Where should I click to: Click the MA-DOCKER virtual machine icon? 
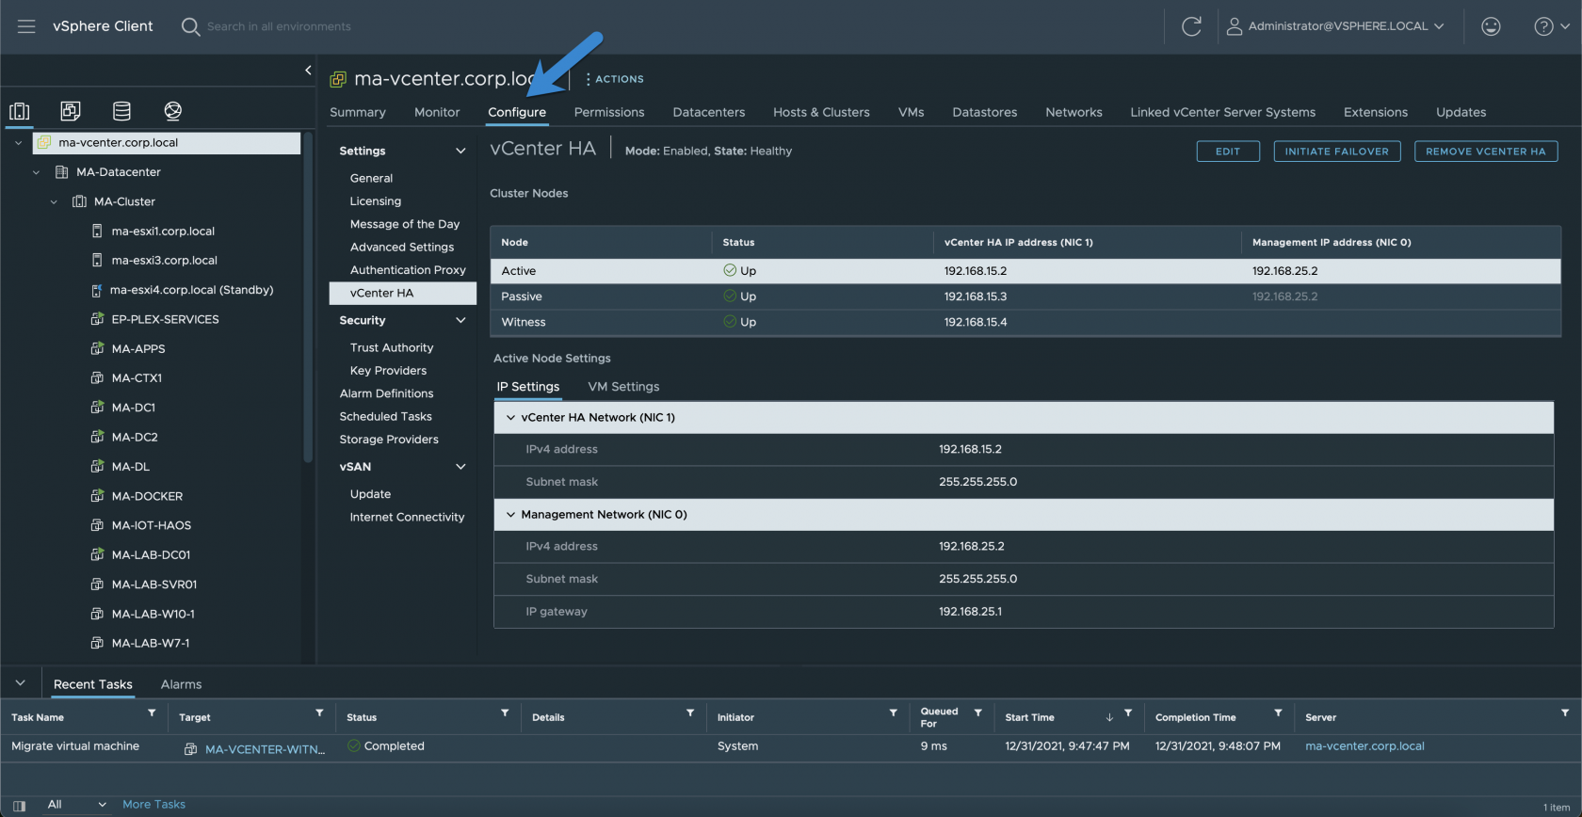click(97, 496)
